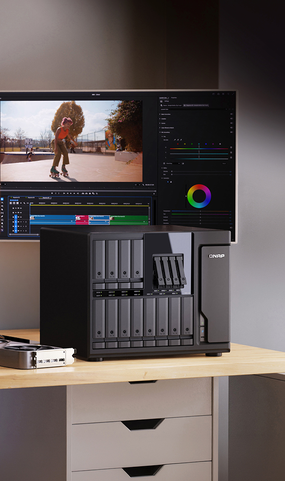Click the Extract button in the transport bar
This screenshot has width=285, height=481.
(86, 193)
